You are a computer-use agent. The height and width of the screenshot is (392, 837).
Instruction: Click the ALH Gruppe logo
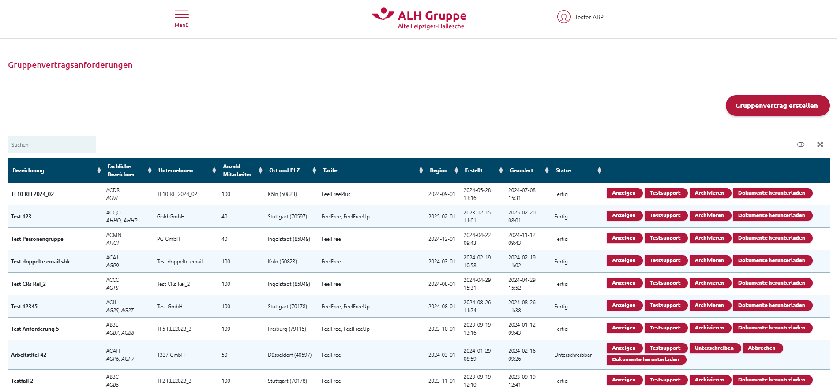click(x=419, y=18)
